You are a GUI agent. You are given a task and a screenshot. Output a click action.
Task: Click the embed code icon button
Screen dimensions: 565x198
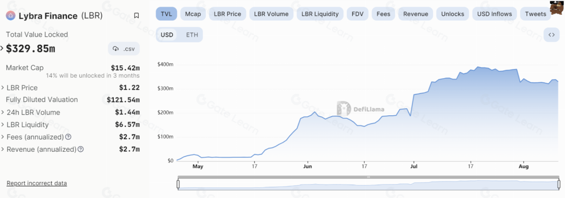(x=551, y=35)
